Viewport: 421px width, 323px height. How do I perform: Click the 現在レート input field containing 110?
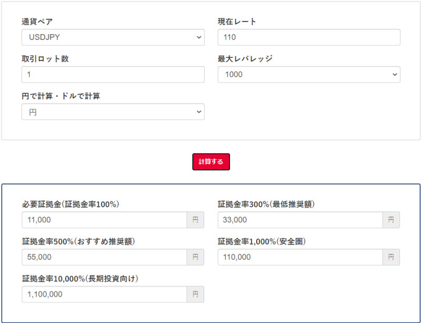point(309,37)
